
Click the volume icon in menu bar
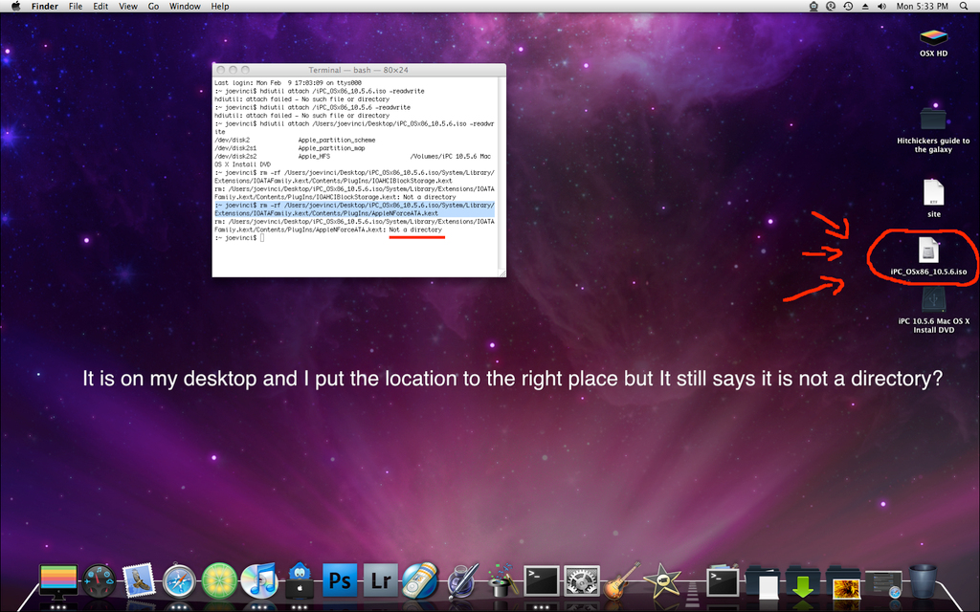click(881, 7)
